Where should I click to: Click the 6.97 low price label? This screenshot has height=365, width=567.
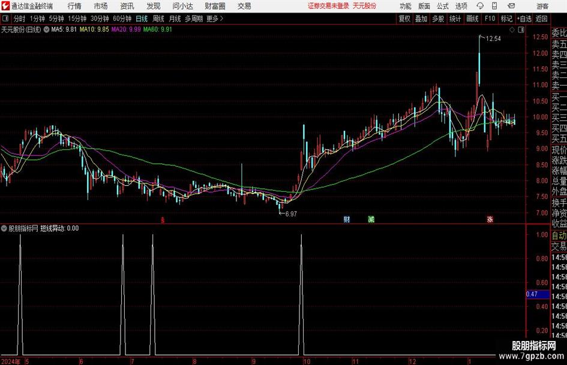click(x=291, y=214)
